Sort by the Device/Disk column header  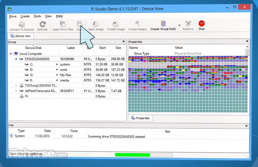[x=33, y=48]
